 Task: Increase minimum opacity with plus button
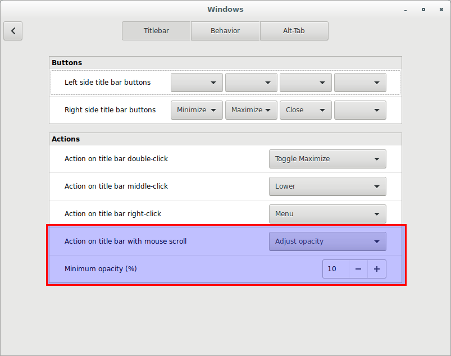[x=377, y=269]
